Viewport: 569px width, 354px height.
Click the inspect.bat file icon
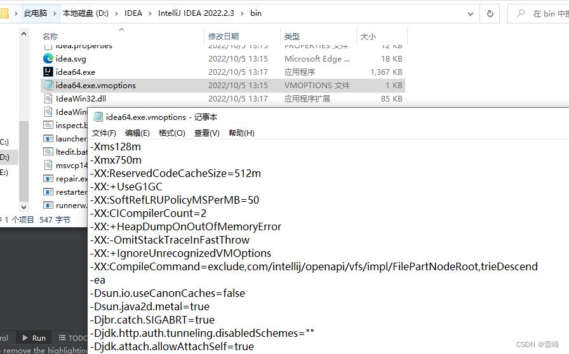tap(48, 125)
